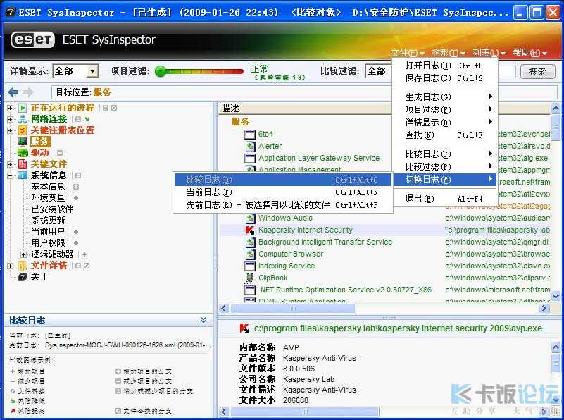Choose Save Log menu entry

[x=444, y=78]
